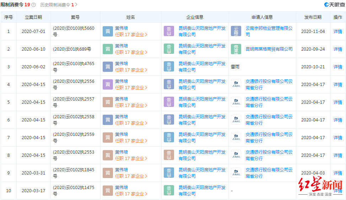This screenshot has height=200, width=346.
Task: Click the 2020-09-24 publish date cell
Action: [x=313, y=49]
